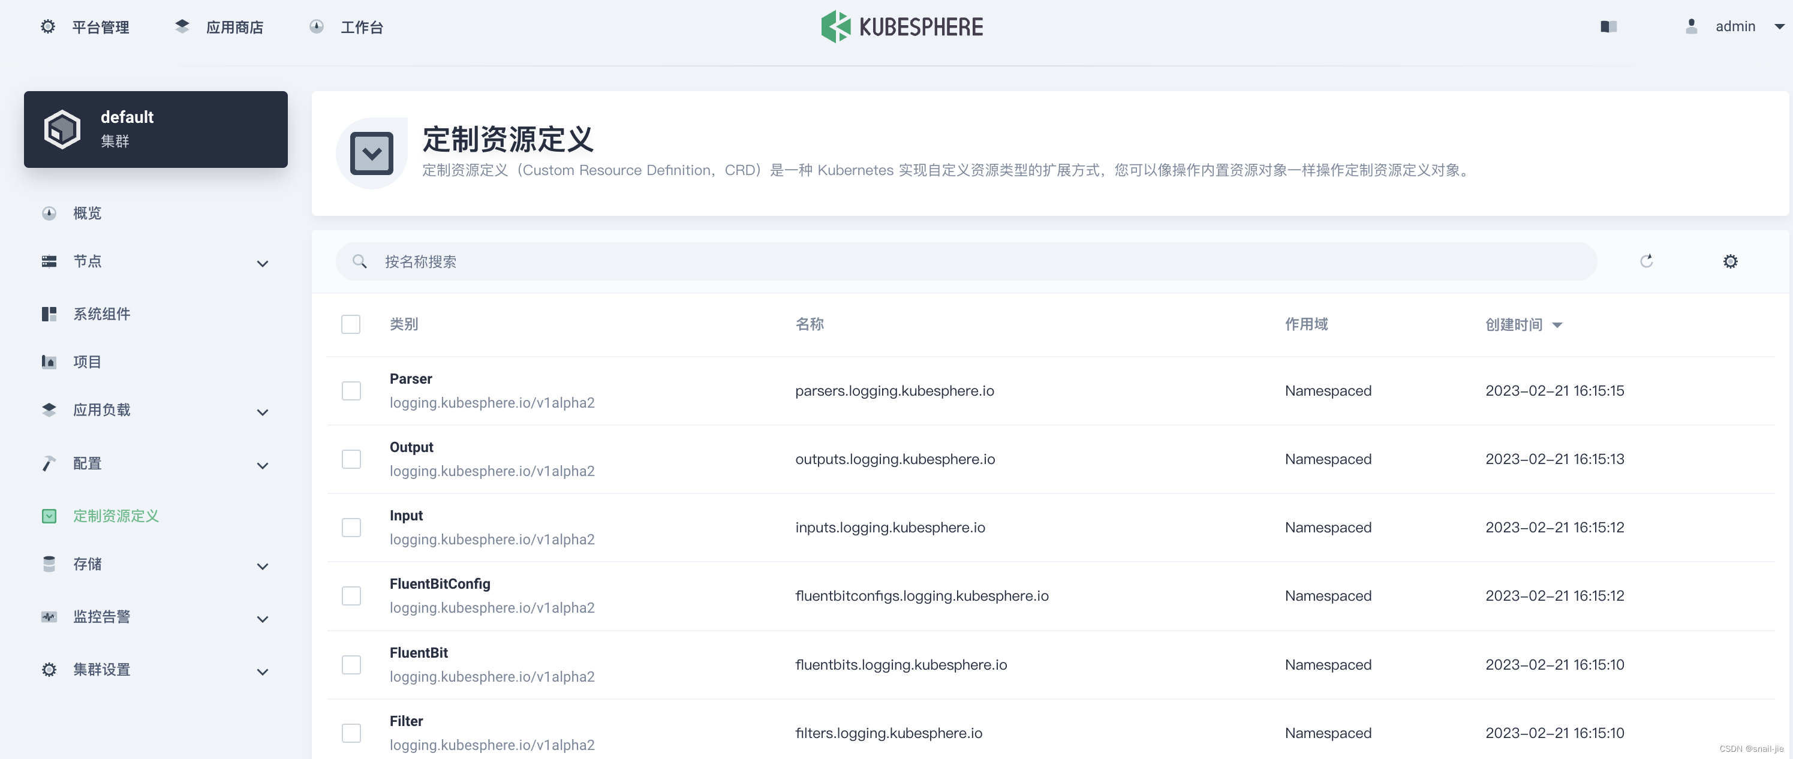
Task: Tick the select-all header checkbox
Action: click(x=351, y=324)
